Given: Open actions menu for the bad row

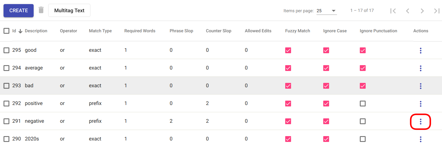Looking at the screenshot, I should pyautogui.click(x=420, y=86).
